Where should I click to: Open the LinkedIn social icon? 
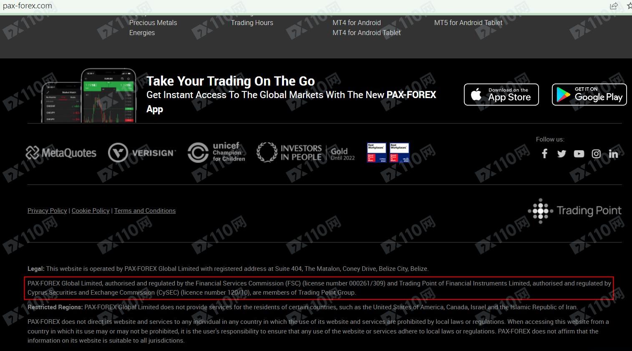point(613,154)
